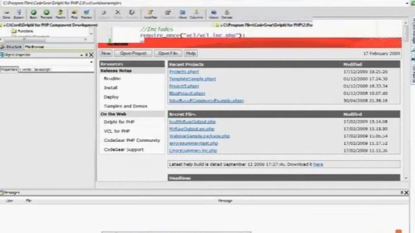Open the About toolbar icon
415x233 pixels.
click(213, 14)
